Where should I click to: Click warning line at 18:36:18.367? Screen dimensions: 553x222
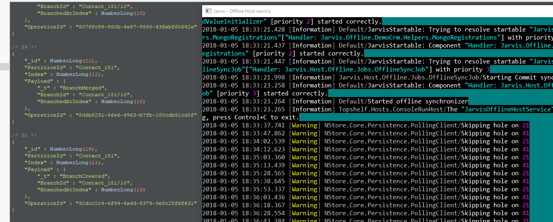click(x=366, y=205)
